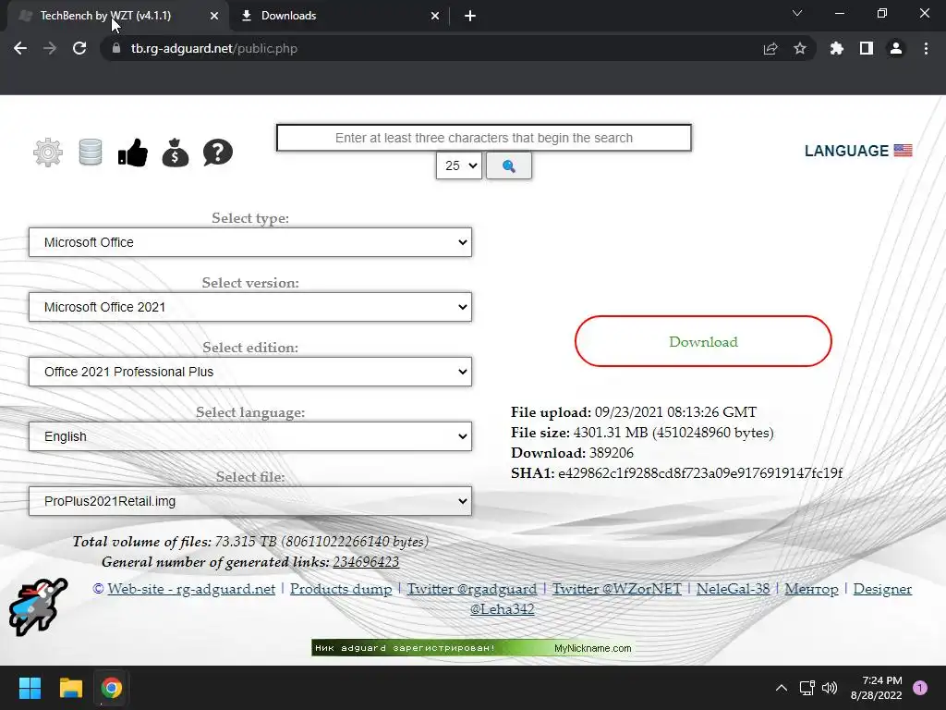Click the Total volume of files text
Image resolution: width=946 pixels, height=710 pixels.
250,541
